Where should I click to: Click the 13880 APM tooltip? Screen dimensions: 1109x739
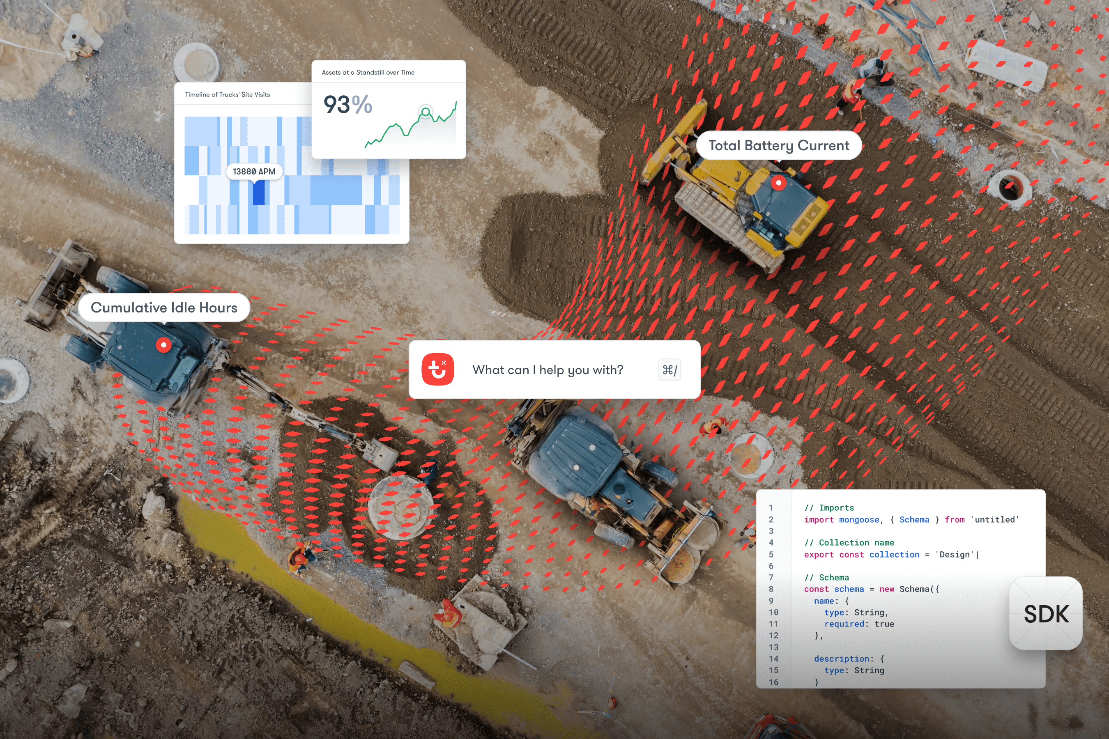254,172
